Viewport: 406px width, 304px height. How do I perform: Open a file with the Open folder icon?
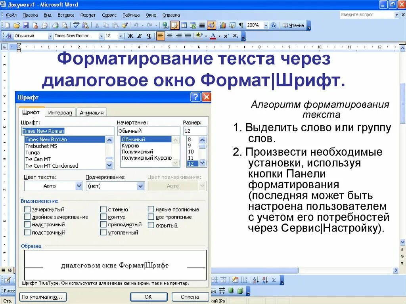point(17,25)
